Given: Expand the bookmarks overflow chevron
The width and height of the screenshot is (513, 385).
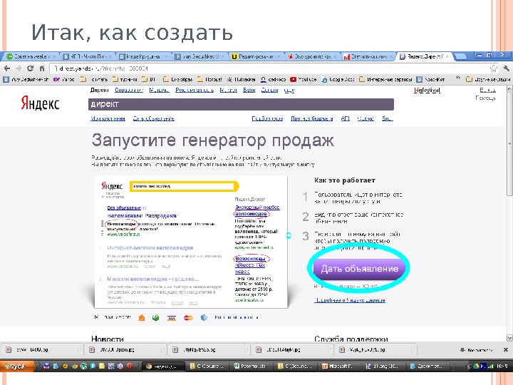Looking at the screenshot, I should 457,78.
